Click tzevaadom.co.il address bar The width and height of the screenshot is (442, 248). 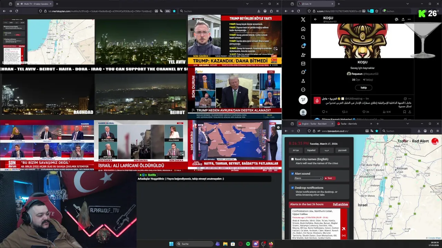[335, 131]
